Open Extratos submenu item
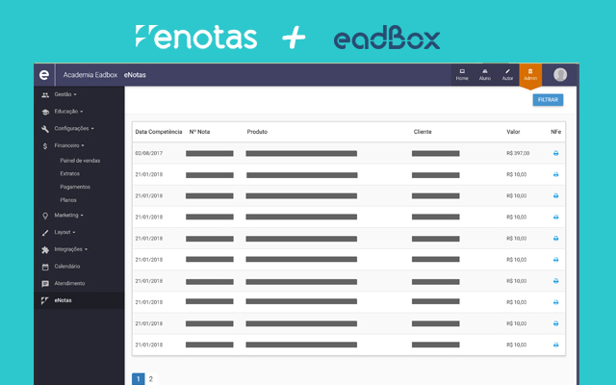This screenshot has width=616, height=385. 70,173
